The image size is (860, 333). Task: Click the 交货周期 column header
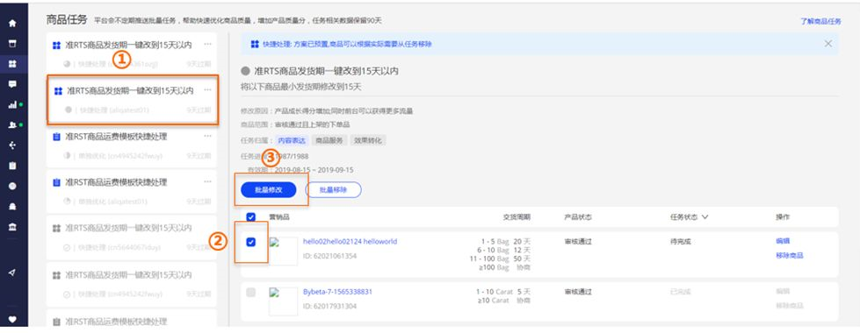tap(517, 217)
